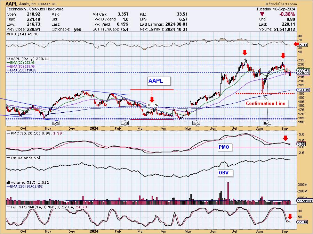This screenshot has height=234, width=313.
Task: Select the EPS value 6.57
Action: (x=183, y=19)
